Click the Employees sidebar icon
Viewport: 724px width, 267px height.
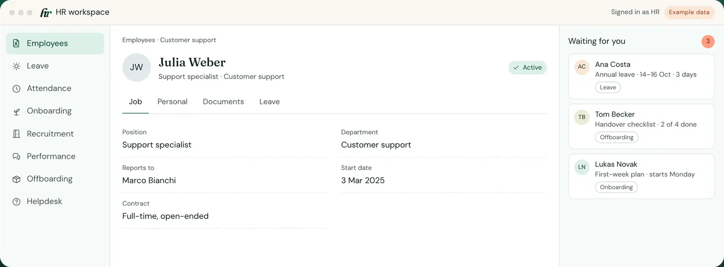pyautogui.click(x=17, y=43)
